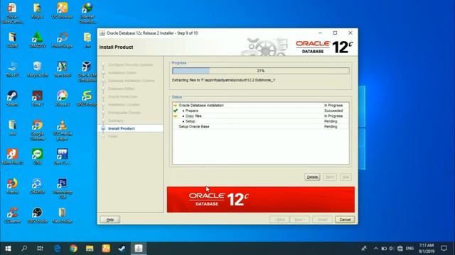The height and width of the screenshot is (255, 455).
Task: Select the Configure Security Updates step
Action: tap(130, 64)
